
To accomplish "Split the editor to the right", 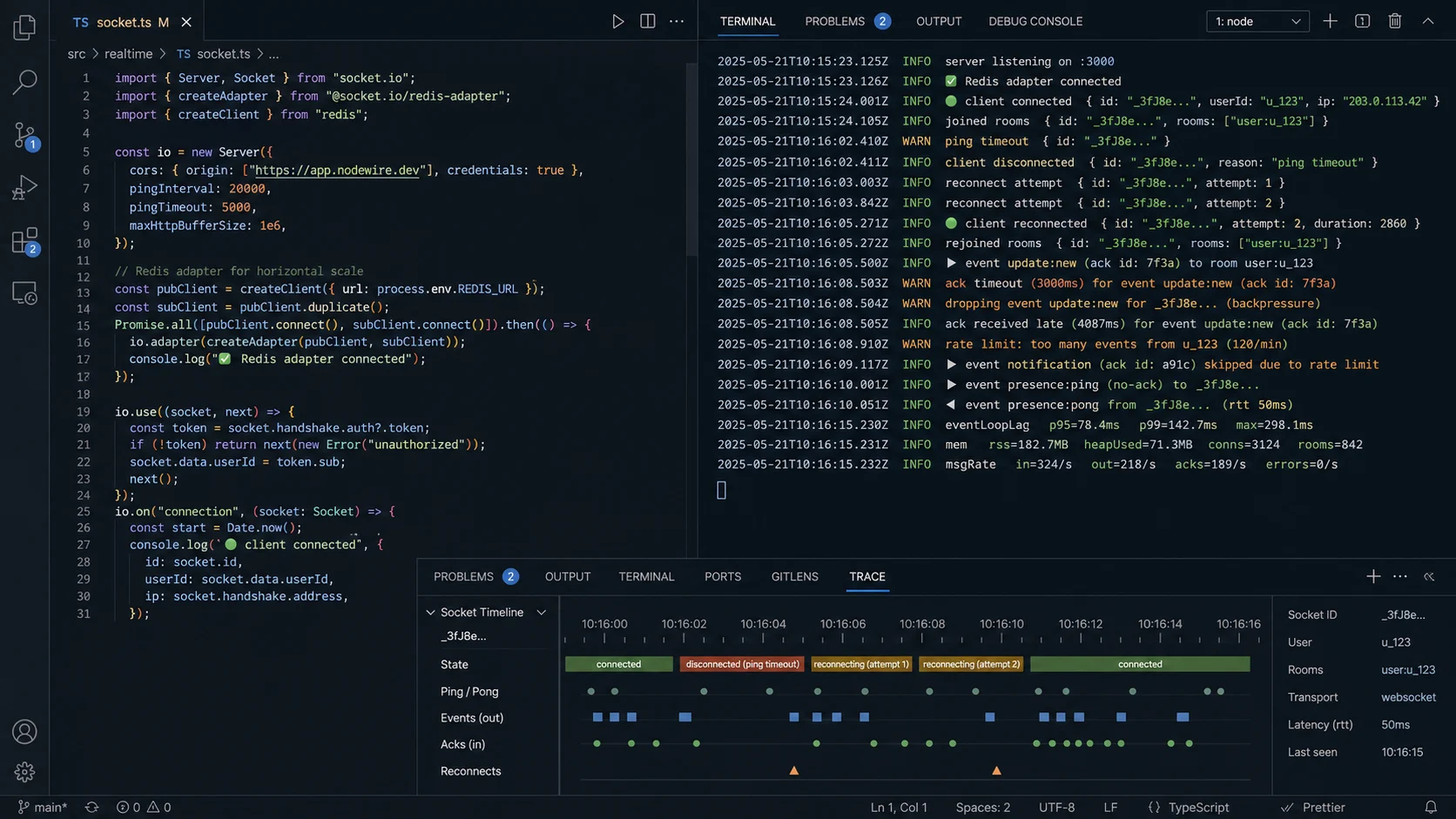I will (x=647, y=21).
